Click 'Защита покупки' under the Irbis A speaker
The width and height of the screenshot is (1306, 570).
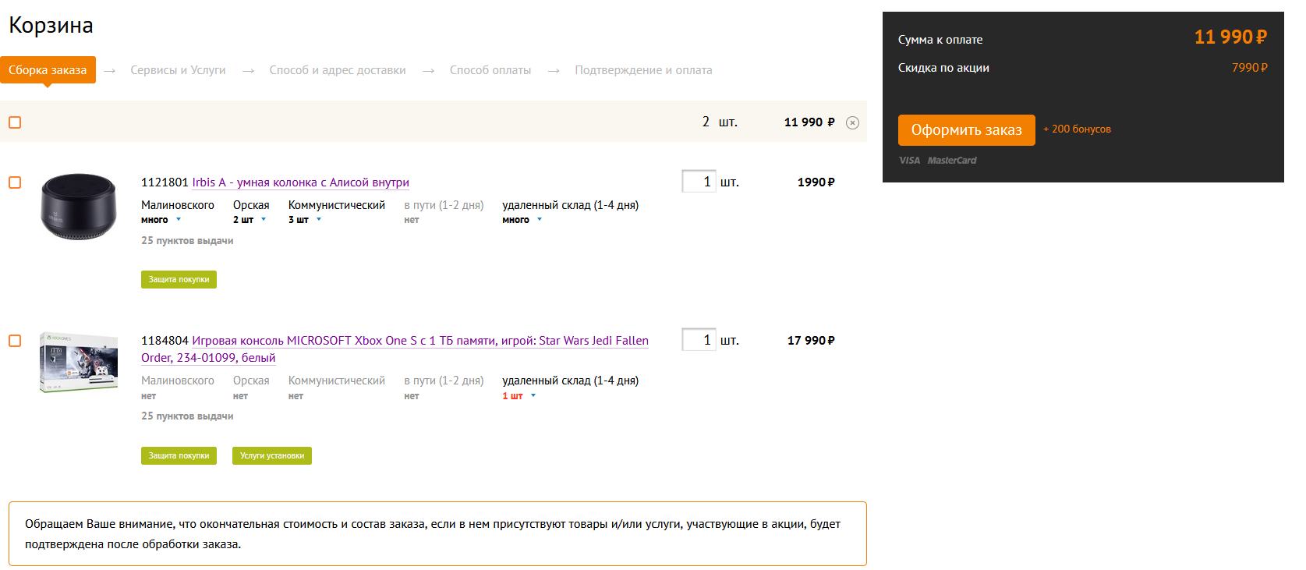(x=179, y=279)
